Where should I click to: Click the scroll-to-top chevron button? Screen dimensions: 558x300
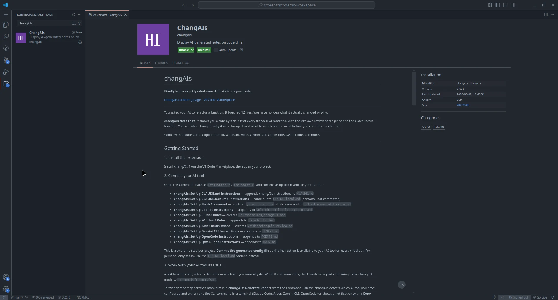[402, 285]
